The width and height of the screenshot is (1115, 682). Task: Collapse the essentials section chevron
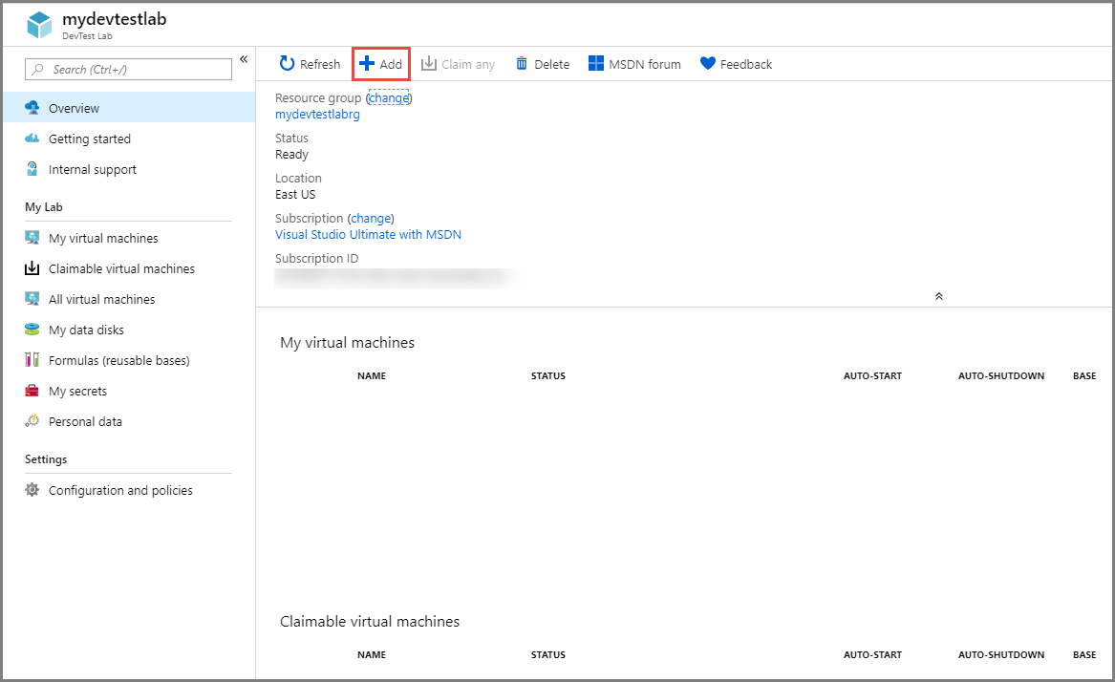click(939, 296)
